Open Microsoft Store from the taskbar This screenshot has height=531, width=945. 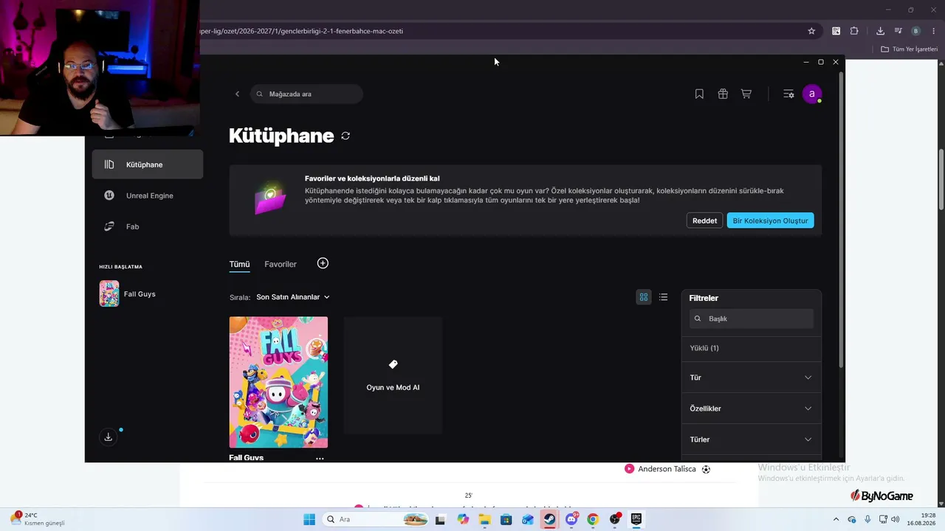506,519
